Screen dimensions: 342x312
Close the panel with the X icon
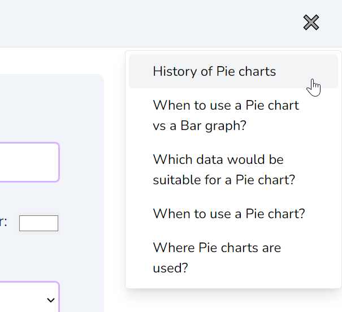(x=311, y=22)
